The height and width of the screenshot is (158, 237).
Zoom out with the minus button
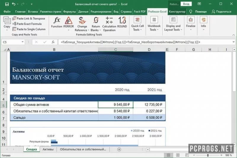(x=194, y=155)
